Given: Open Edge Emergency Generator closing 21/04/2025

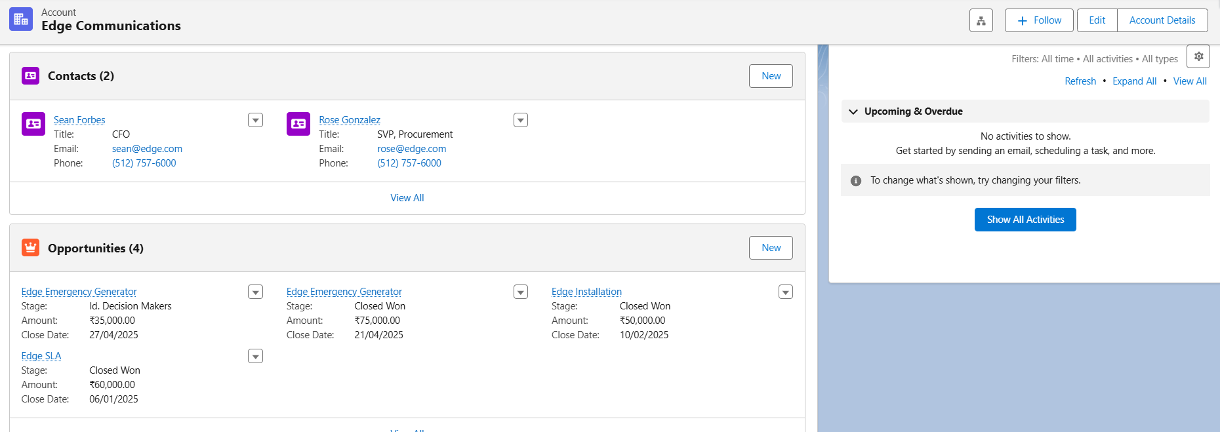Looking at the screenshot, I should 344,292.
